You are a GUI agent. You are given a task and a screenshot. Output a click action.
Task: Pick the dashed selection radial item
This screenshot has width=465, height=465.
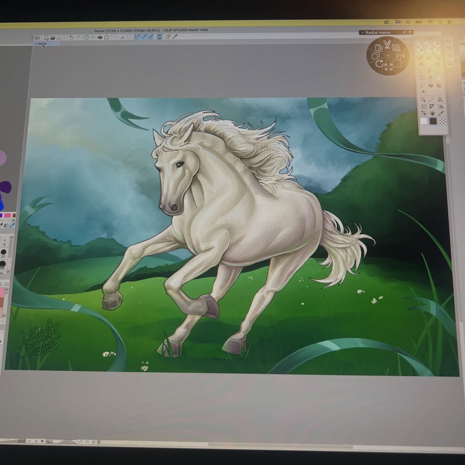397,63
